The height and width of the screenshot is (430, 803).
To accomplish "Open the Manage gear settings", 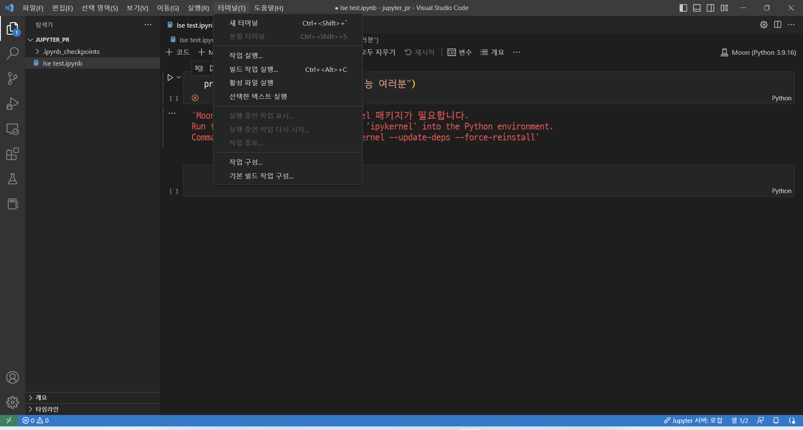I will pos(13,402).
